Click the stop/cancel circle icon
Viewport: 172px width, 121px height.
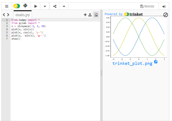(165, 15)
